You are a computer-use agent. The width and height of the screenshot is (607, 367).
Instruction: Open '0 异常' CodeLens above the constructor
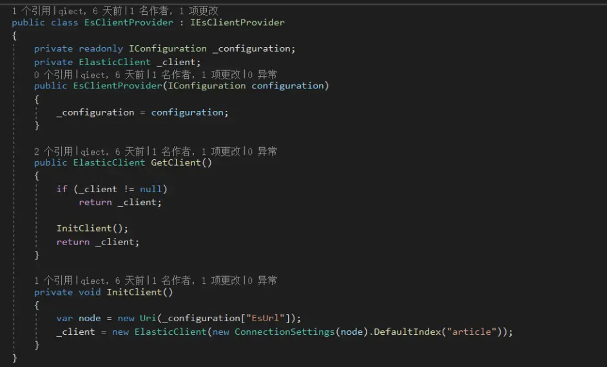tap(262, 74)
